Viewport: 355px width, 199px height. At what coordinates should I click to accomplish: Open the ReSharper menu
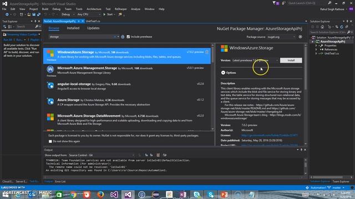121,9
